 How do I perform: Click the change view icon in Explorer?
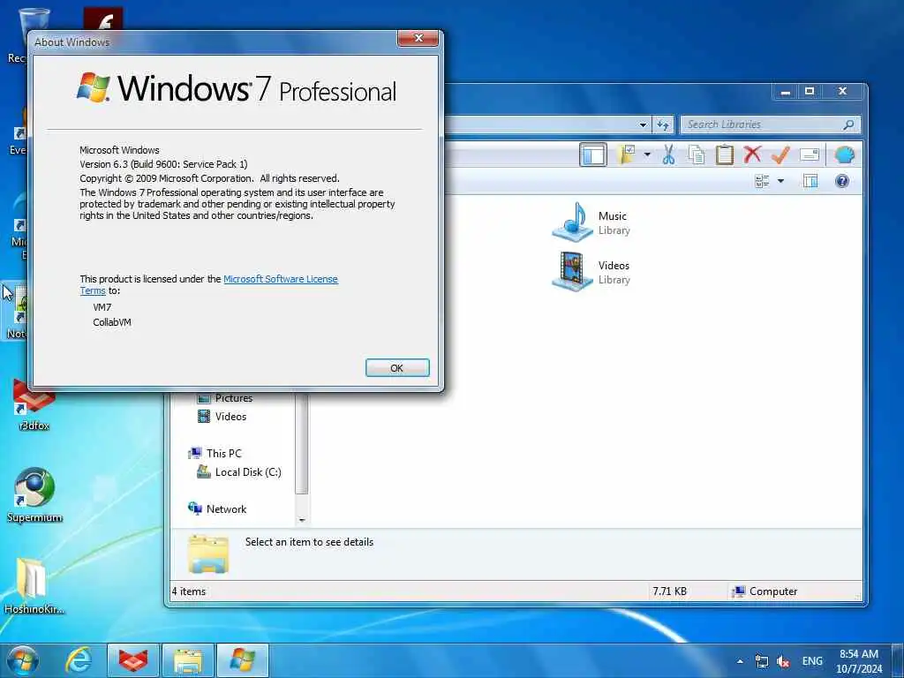coord(762,181)
